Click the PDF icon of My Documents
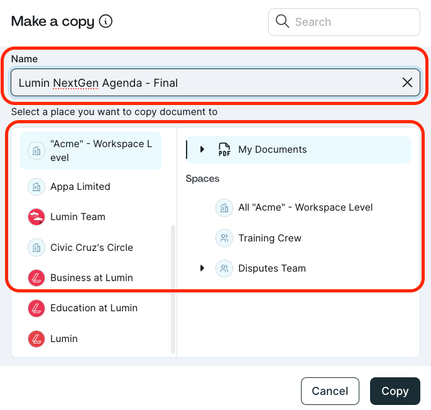431x410 pixels. [x=224, y=150]
